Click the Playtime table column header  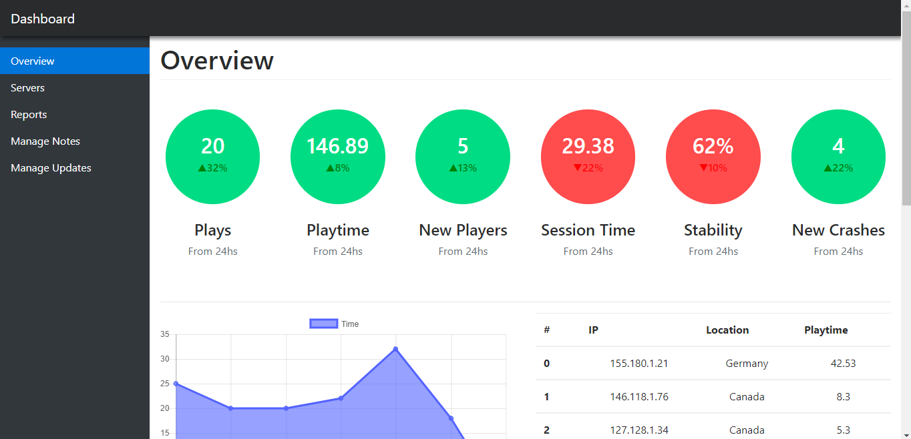click(x=826, y=330)
